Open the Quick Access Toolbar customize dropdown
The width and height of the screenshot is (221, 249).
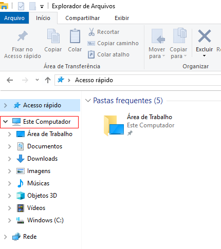pyautogui.click(x=42, y=7)
